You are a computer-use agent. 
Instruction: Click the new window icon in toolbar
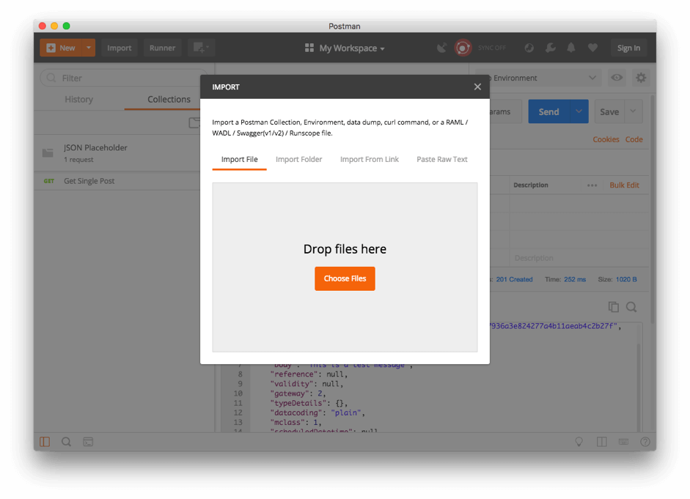click(201, 48)
